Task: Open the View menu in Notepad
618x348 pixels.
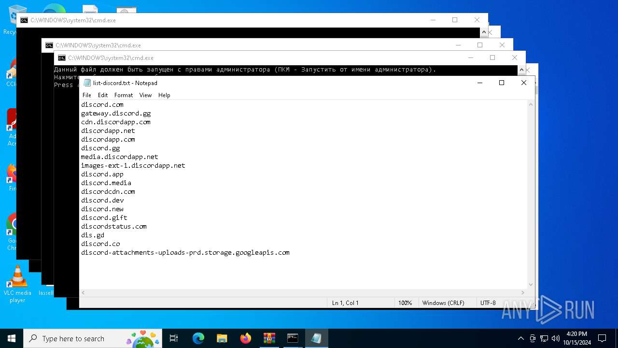Action: pos(146,95)
